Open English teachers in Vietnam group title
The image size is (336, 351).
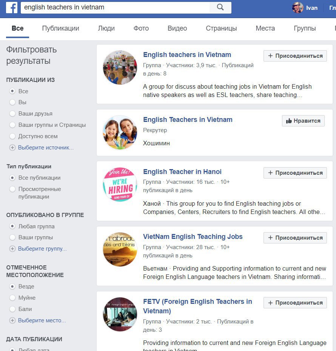coord(187,55)
